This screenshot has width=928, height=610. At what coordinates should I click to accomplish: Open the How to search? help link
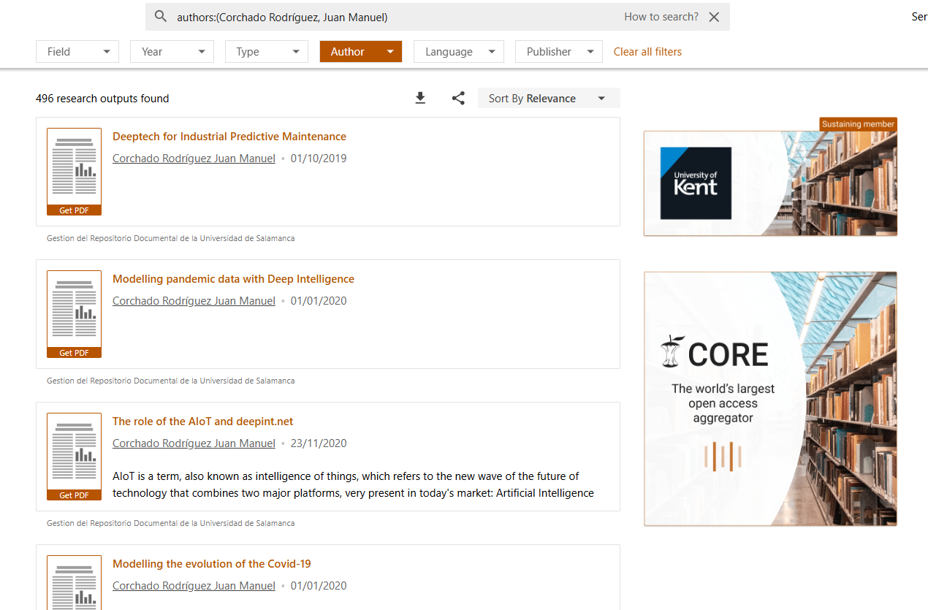click(x=661, y=17)
